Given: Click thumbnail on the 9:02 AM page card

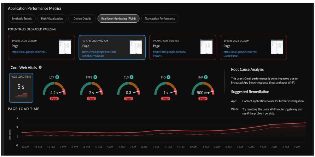Looking at the screenshot, I should [x=136, y=47].
